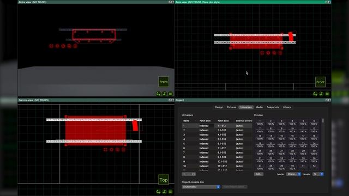
Task: Click the rightmost red manipulator icon in Alpha view
Action: pos(75,46)
